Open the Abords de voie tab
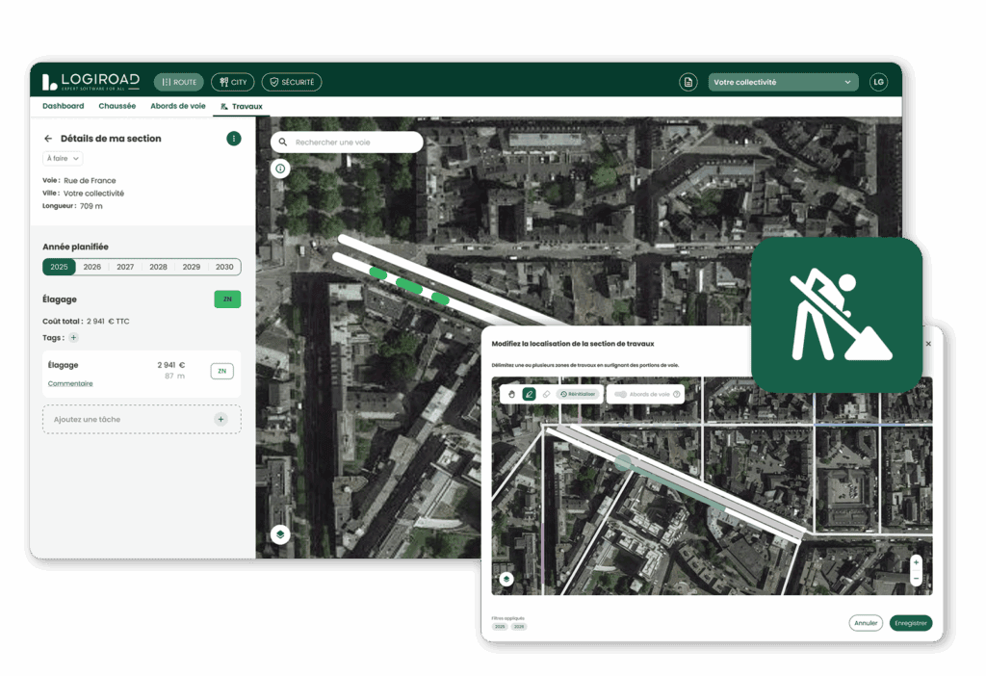The image size is (986, 676). click(x=177, y=106)
